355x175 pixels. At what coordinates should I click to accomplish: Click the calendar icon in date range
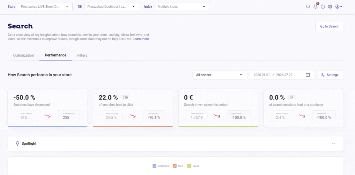point(308,75)
